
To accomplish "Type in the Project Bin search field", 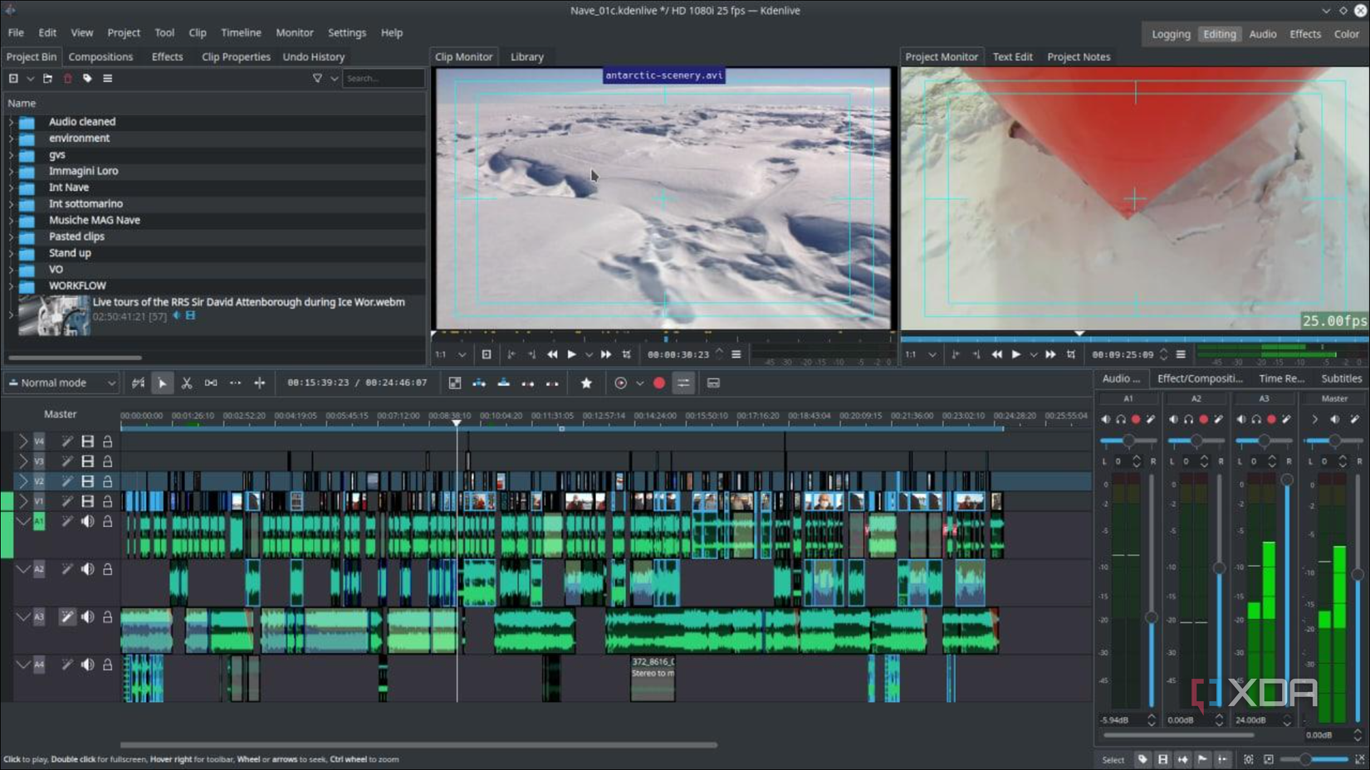I will (x=384, y=77).
